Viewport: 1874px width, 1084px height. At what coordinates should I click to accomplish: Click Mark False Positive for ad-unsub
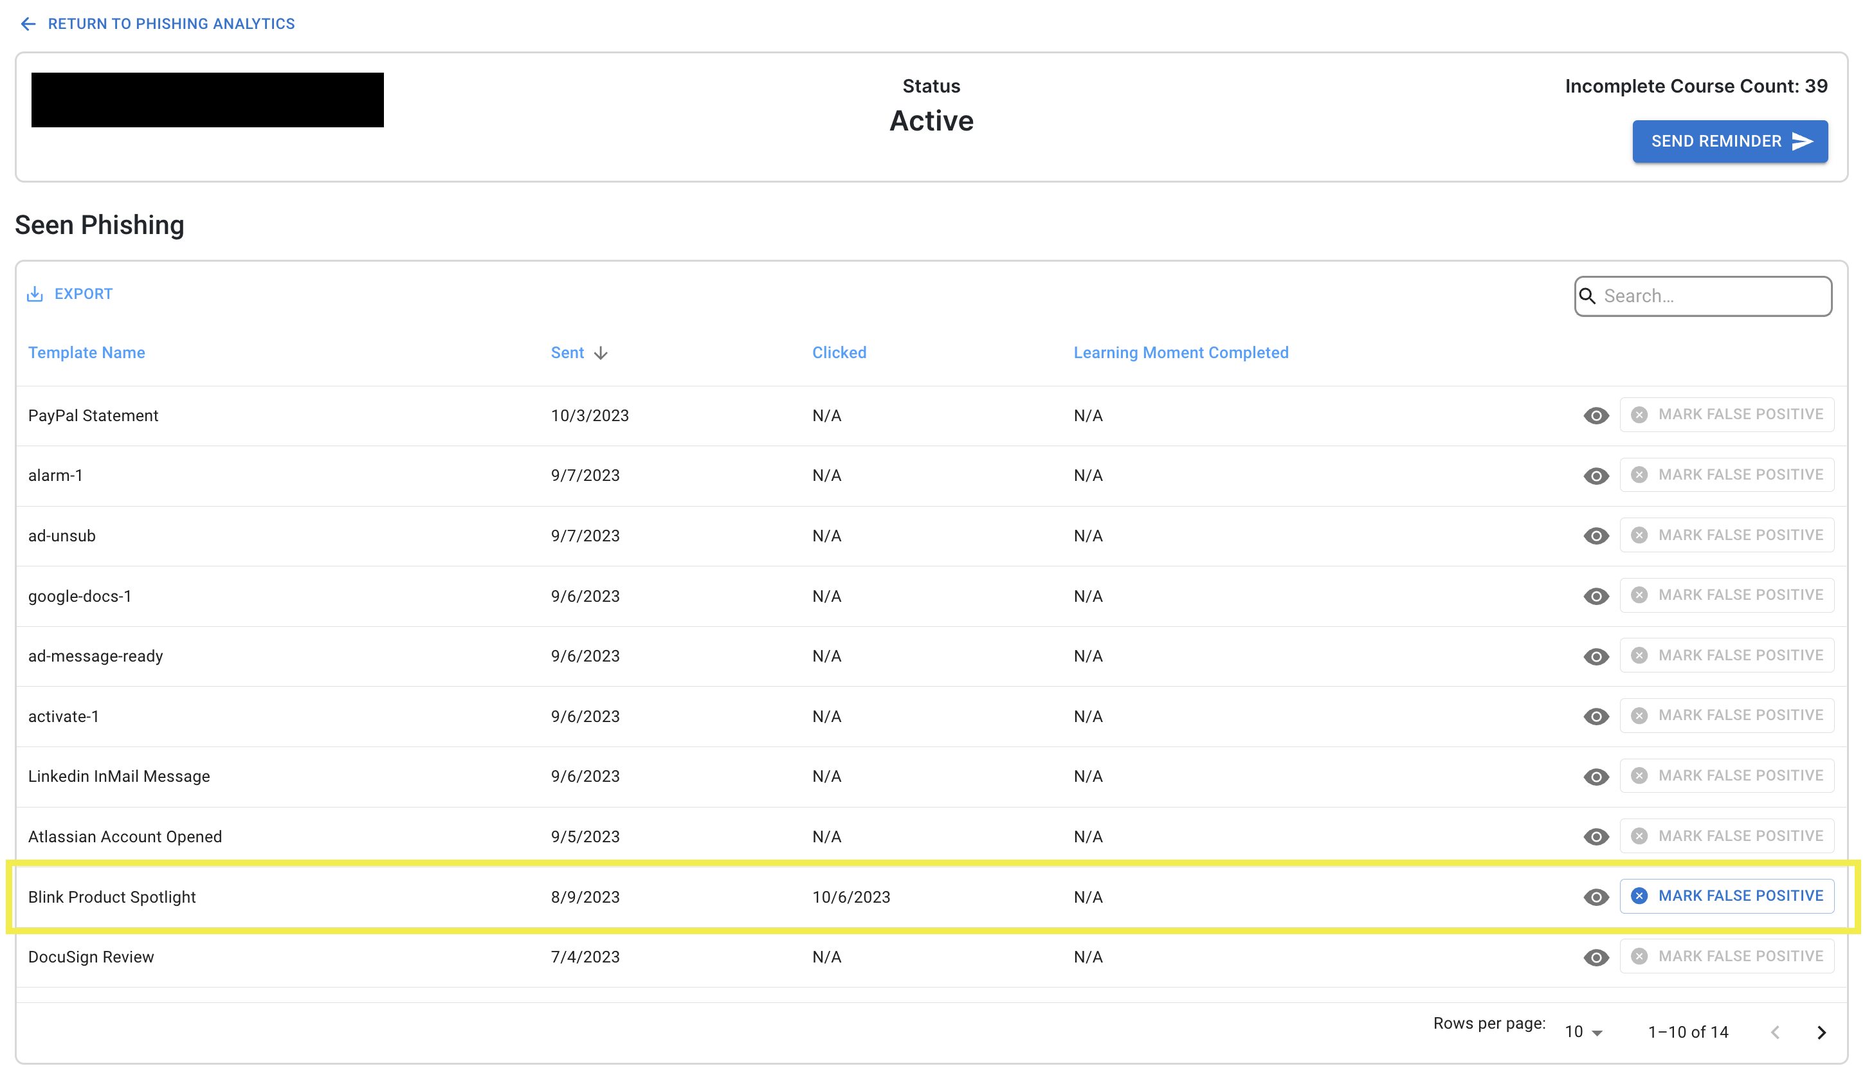pos(1727,534)
